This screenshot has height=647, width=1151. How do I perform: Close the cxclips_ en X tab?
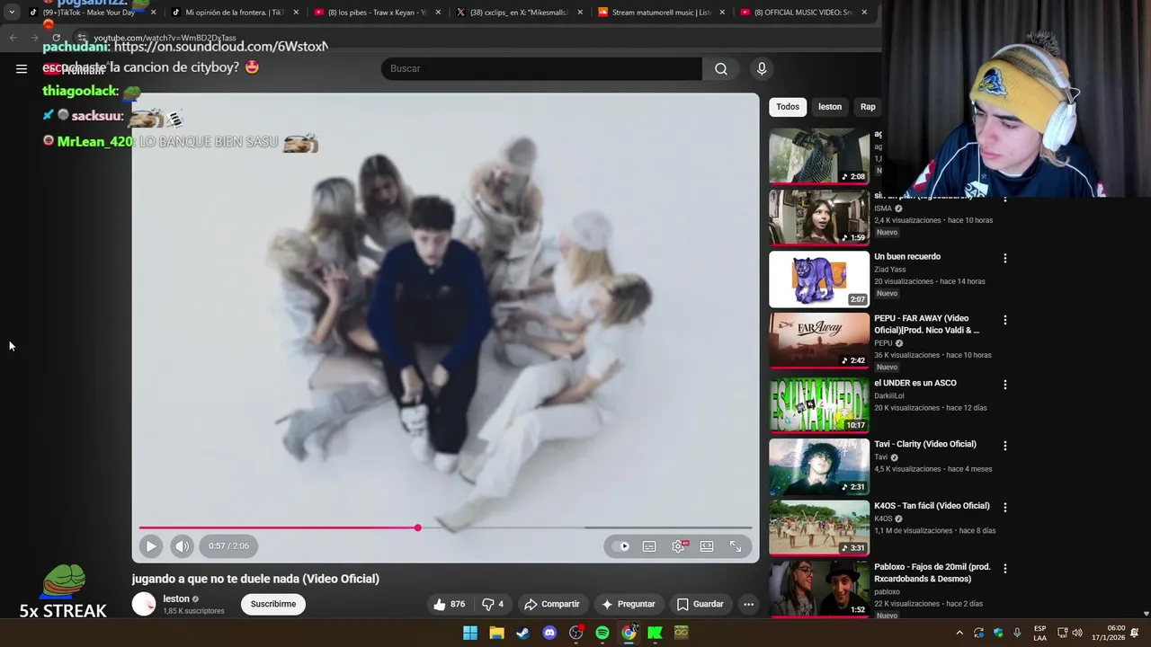point(580,13)
